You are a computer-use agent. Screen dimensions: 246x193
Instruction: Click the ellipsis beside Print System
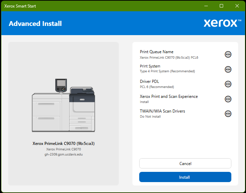pyautogui.click(x=228, y=69)
